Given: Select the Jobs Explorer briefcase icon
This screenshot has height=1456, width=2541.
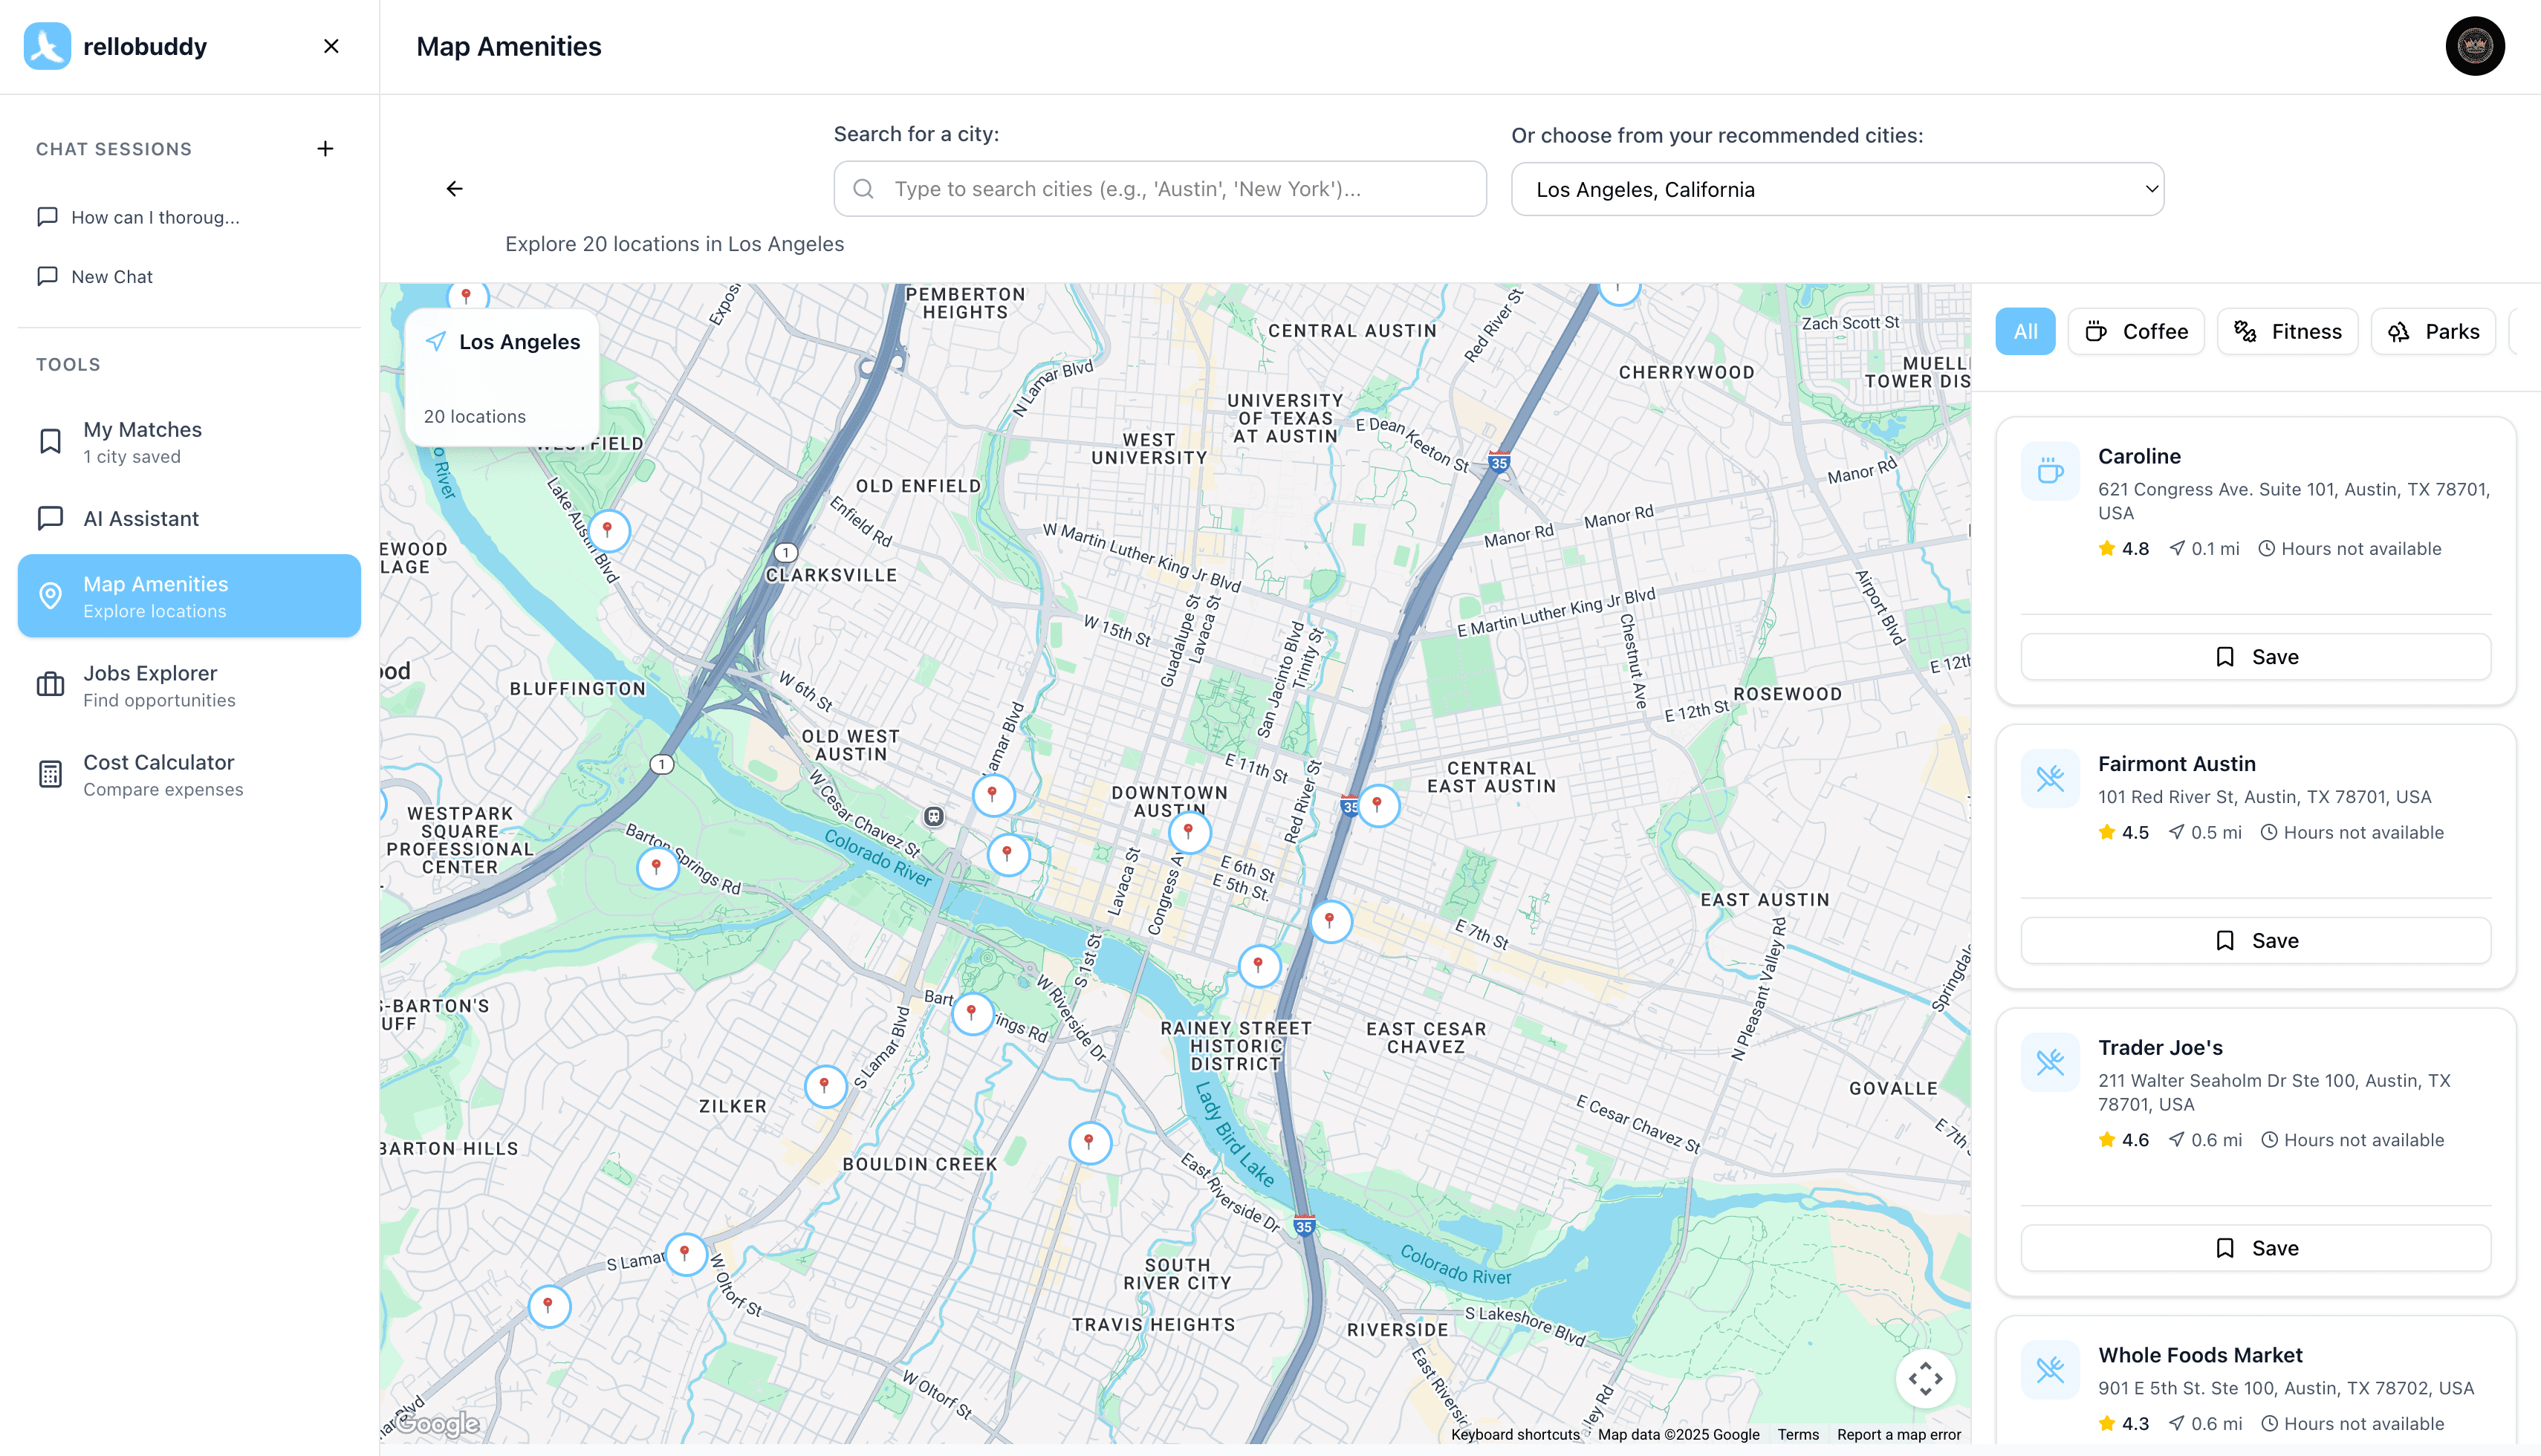Looking at the screenshot, I should click(x=50, y=684).
